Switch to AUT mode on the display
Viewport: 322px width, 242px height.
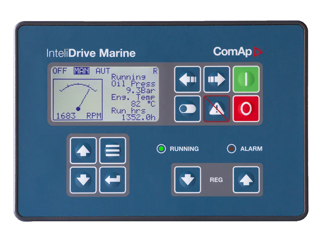[x=102, y=71]
